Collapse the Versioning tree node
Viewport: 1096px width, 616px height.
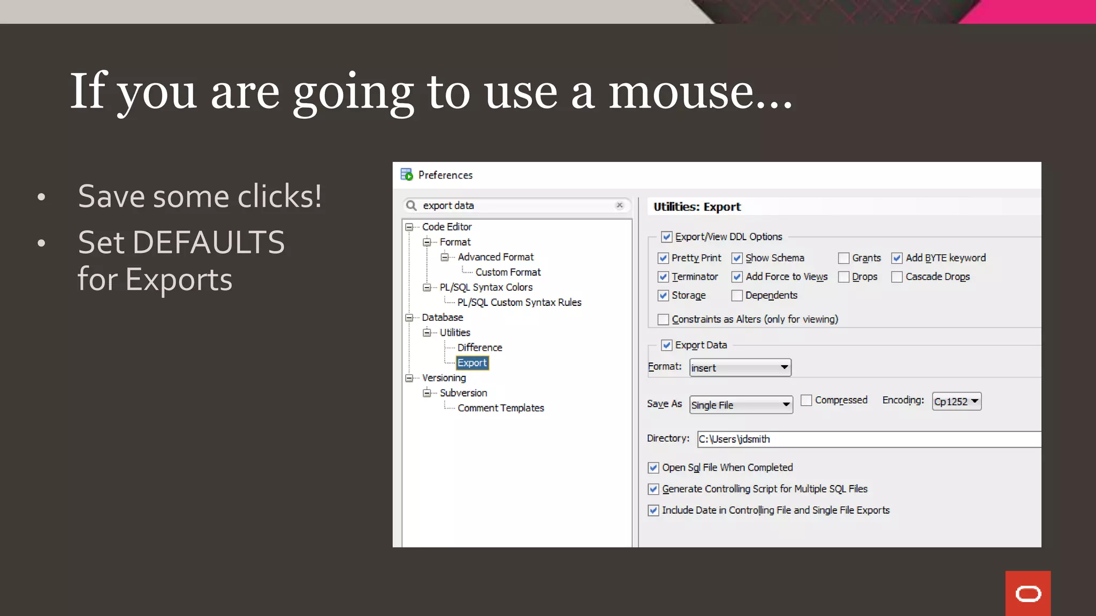click(x=409, y=378)
